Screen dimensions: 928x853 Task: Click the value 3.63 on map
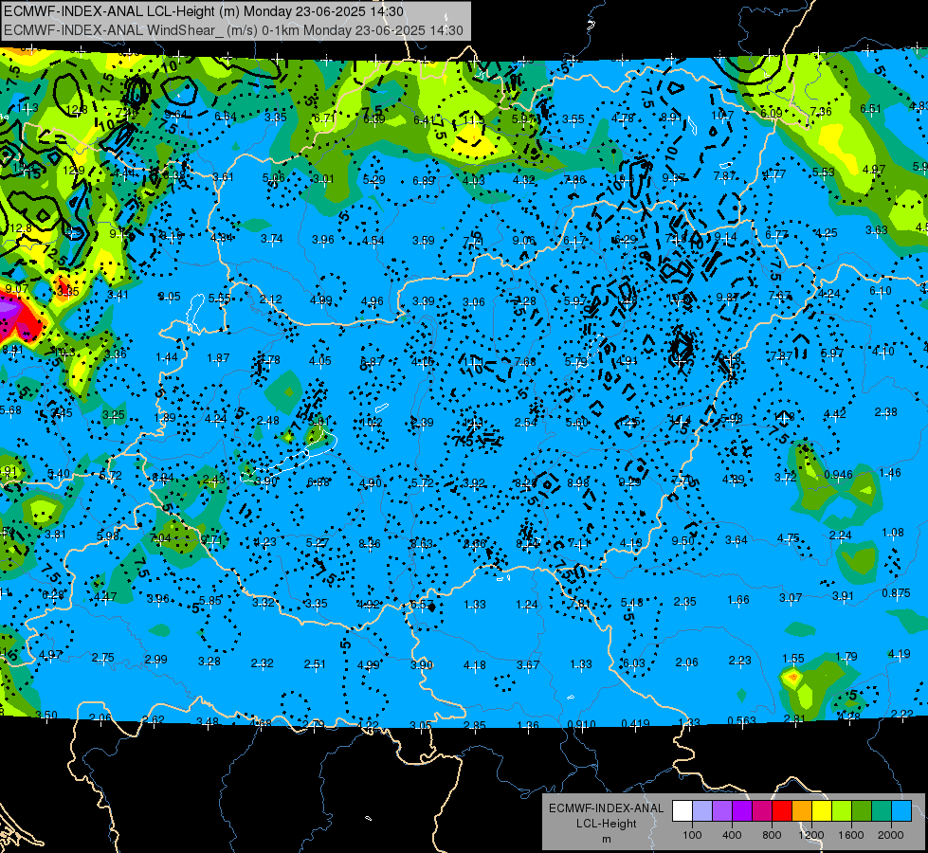(877, 229)
